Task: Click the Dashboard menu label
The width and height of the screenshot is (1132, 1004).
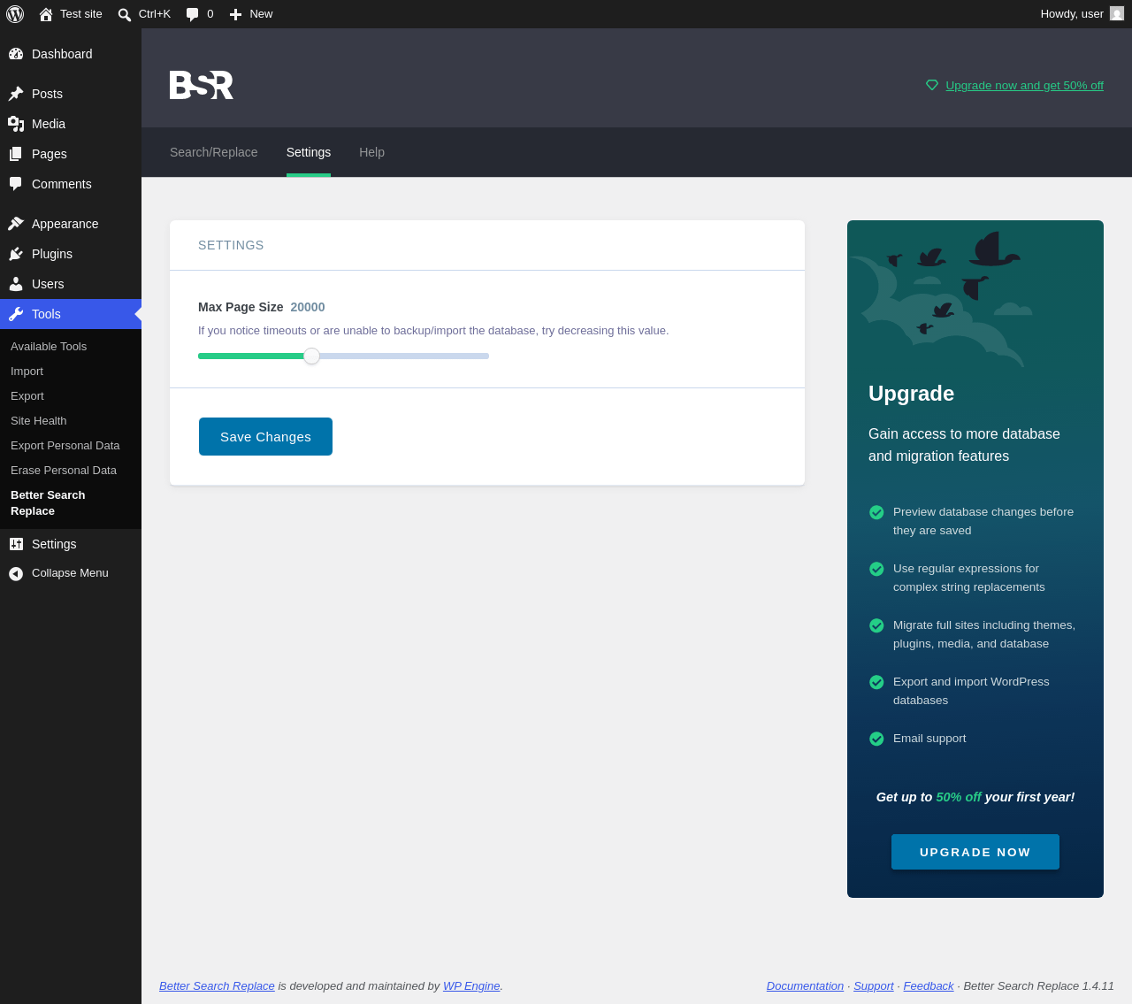Action: pyautogui.click(x=62, y=54)
